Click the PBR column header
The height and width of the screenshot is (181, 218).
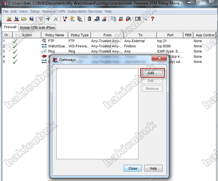click(x=188, y=35)
